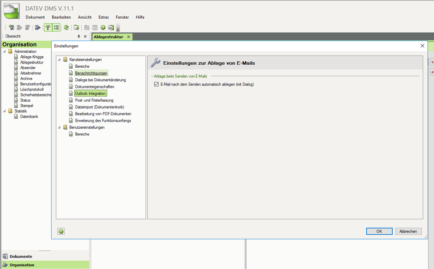Click the tree view toolbar icon
Viewport: 434px width, 269px height.
[x=48, y=27]
